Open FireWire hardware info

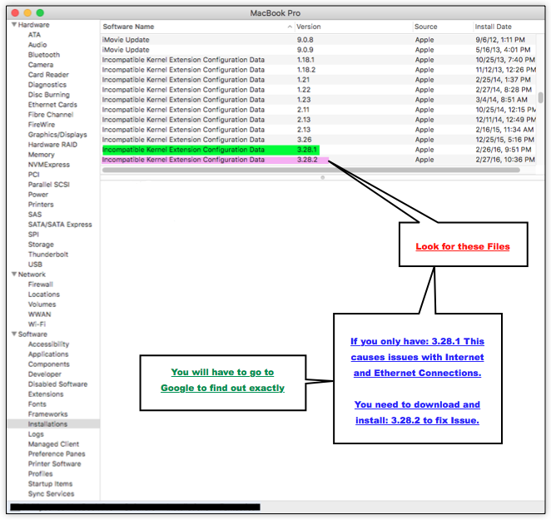[x=42, y=124]
